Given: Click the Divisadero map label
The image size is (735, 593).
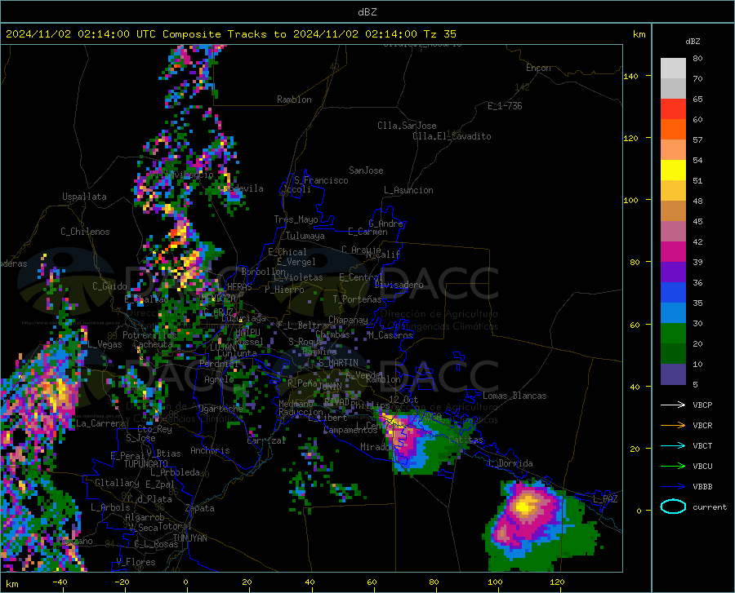Looking at the screenshot, I should (399, 285).
